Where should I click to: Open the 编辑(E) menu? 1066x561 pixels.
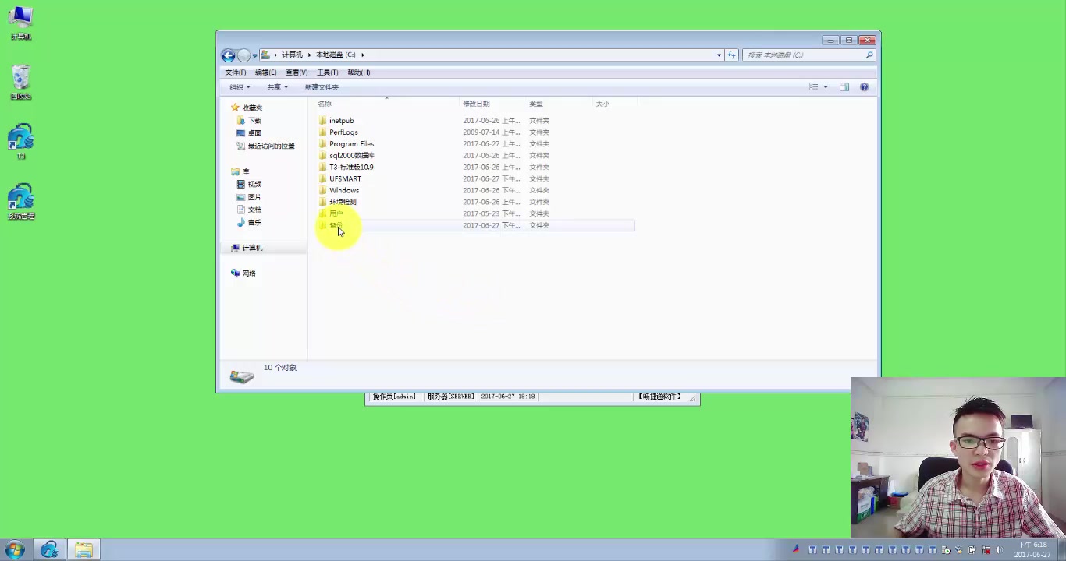265,72
